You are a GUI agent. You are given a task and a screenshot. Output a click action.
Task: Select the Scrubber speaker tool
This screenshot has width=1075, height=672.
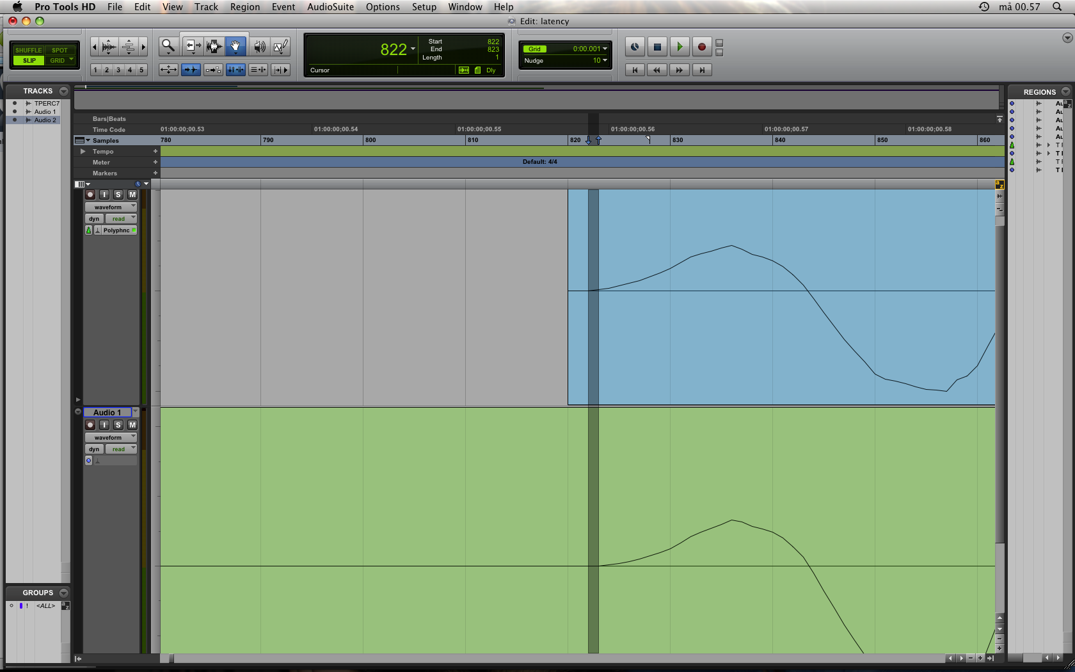tap(259, 46)
